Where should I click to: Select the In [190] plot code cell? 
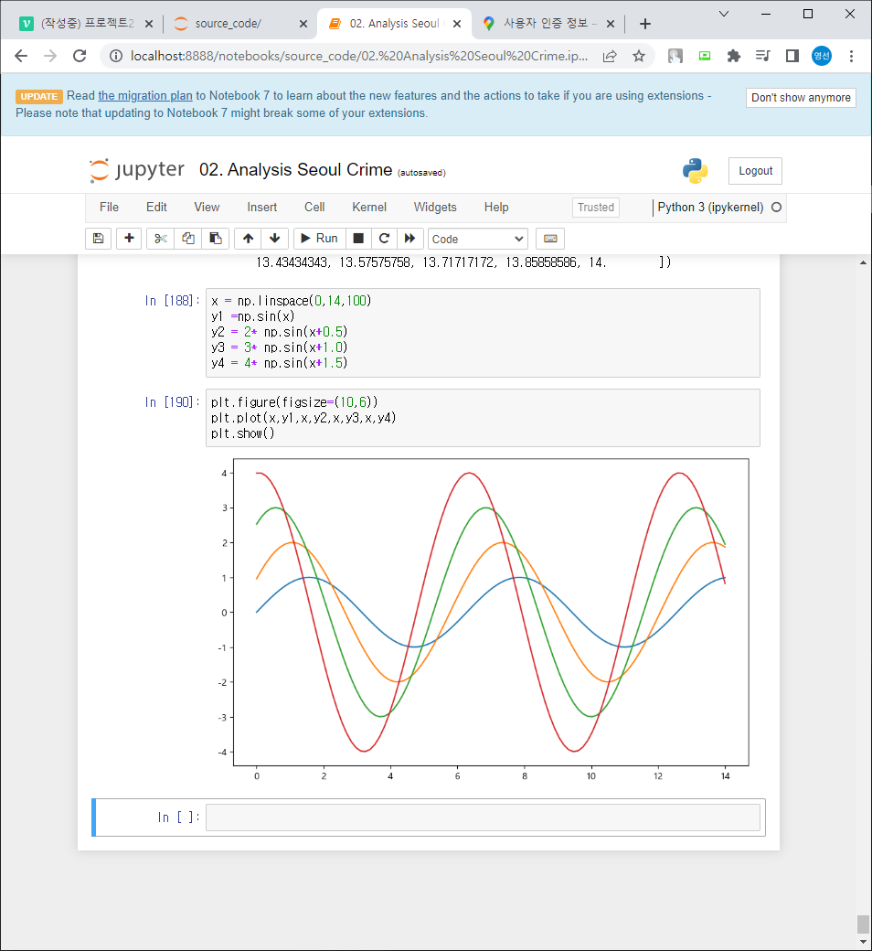click(x=483, y=418)
